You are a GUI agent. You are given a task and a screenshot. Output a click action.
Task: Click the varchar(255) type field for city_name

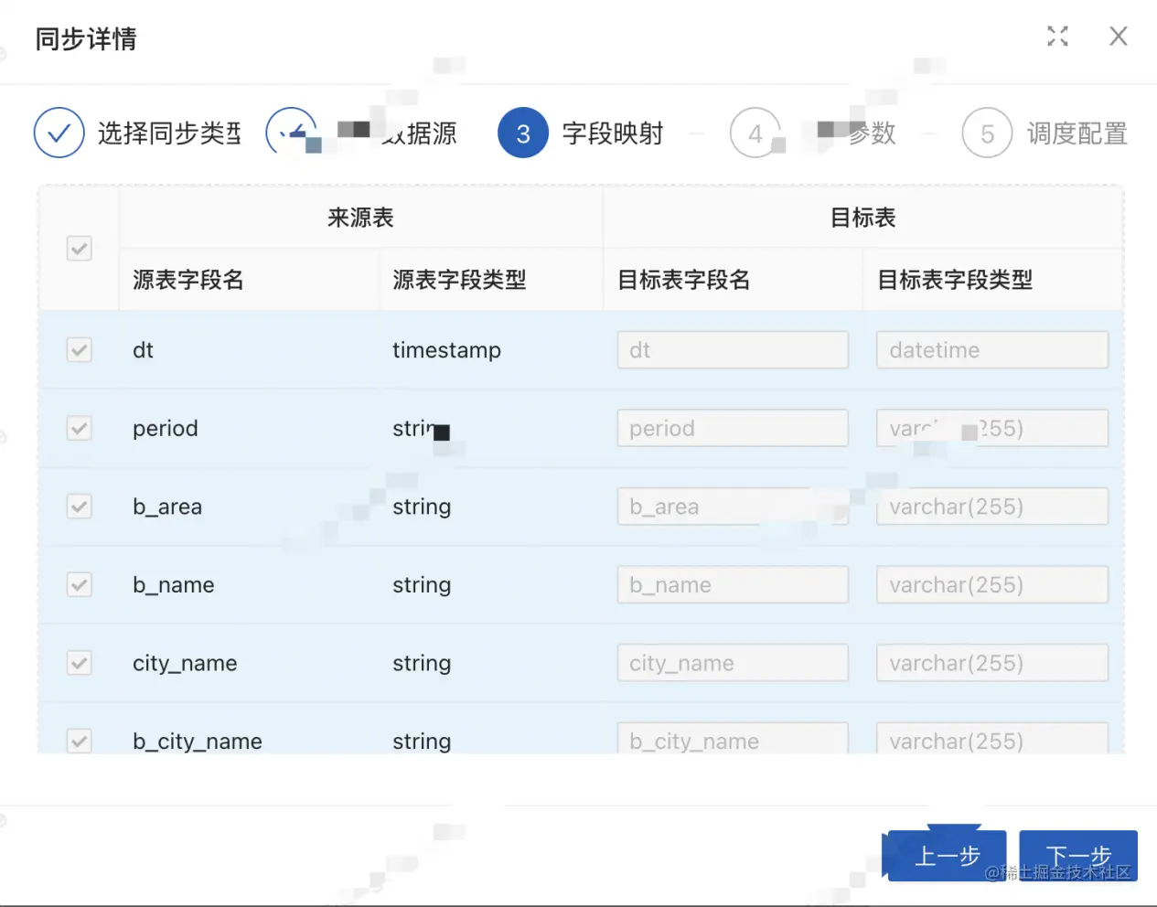(x=992, y=663)
